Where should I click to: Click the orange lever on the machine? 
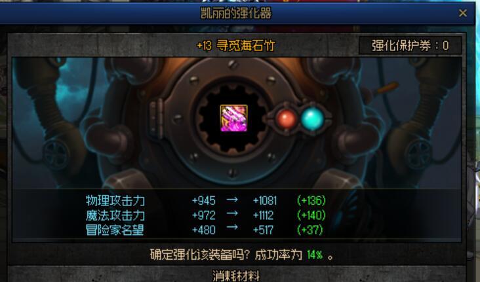coord(387,88)
